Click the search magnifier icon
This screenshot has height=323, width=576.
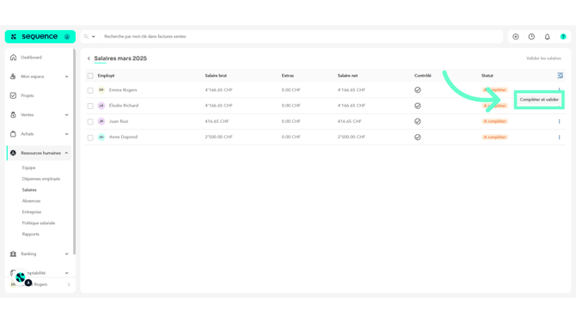[86, 36]
